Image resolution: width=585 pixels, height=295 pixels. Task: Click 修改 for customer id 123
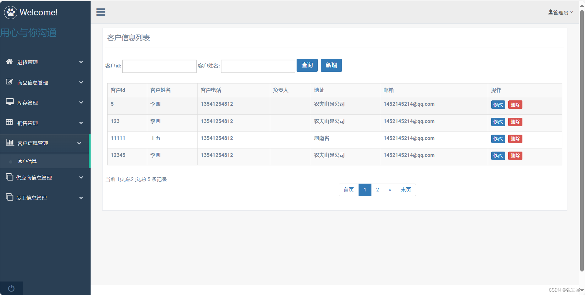pyautogui.click(x=498, y=122)
